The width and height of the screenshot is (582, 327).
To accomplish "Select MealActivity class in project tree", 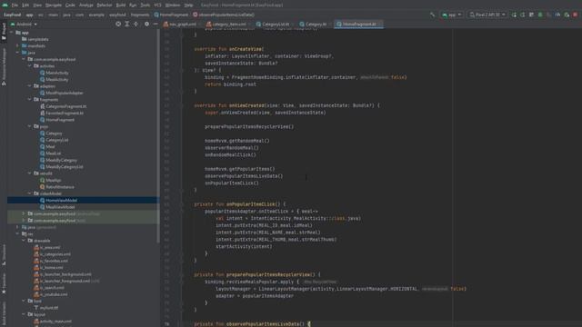I will (x=55, y=79).
